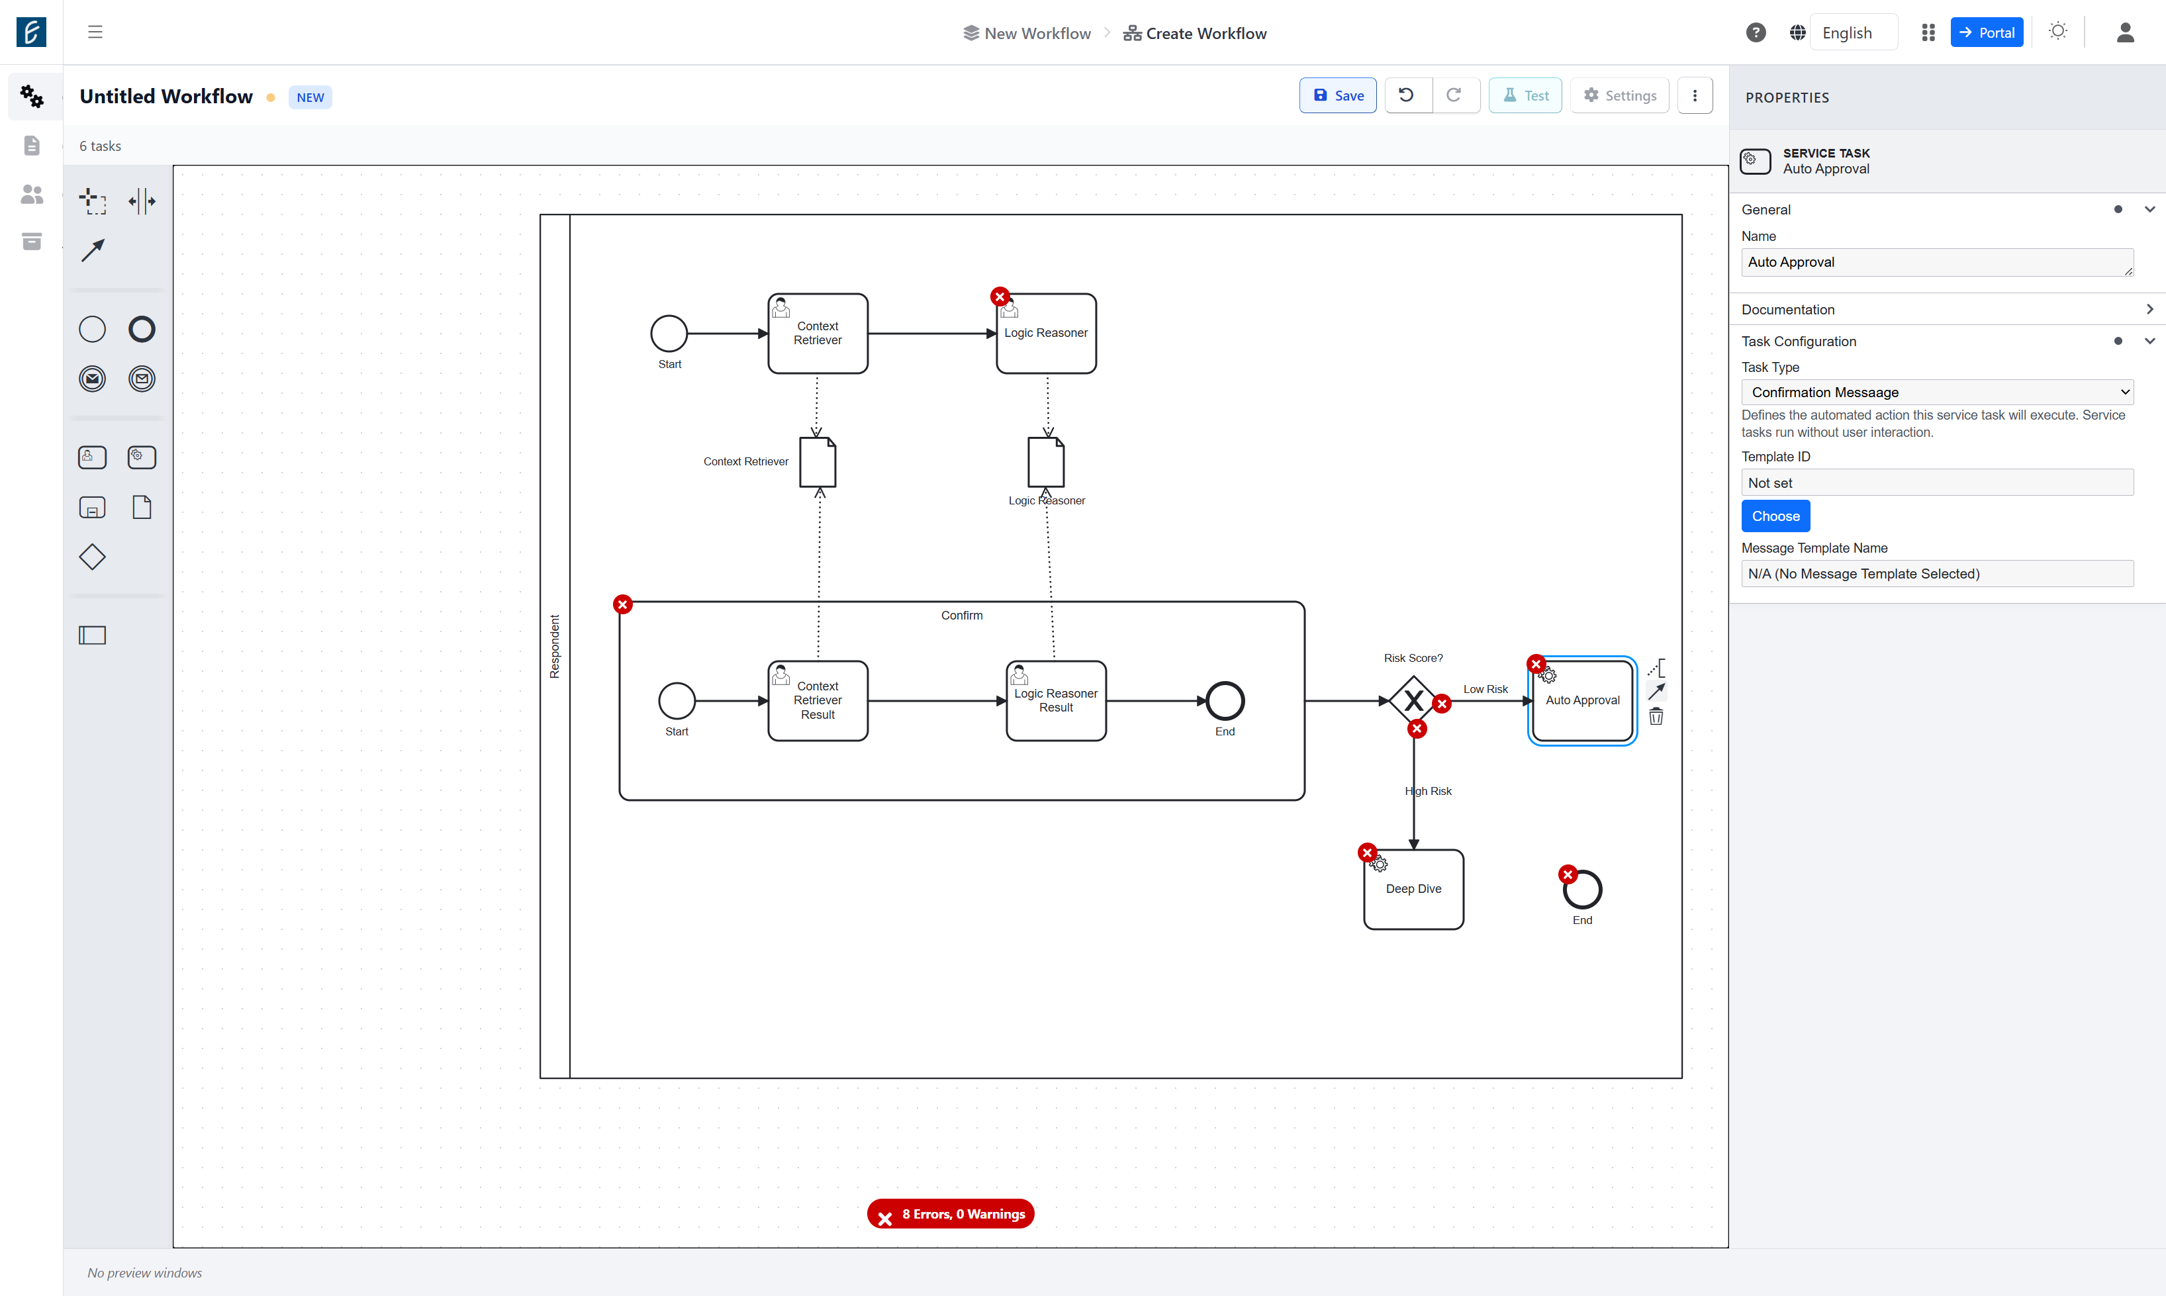
Task: Toggle the hamburger sidebar menu
Action: [x=95, y=32]
